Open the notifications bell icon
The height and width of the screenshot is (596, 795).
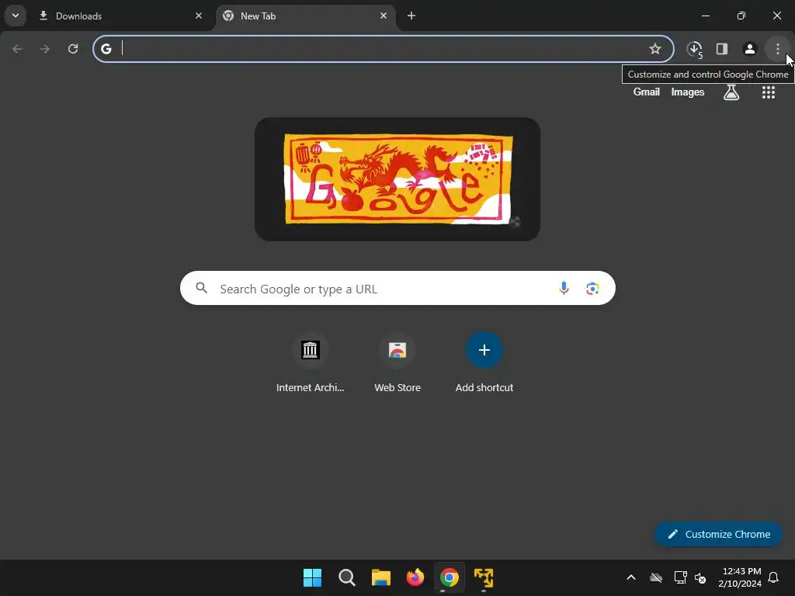tap(774, 577)
